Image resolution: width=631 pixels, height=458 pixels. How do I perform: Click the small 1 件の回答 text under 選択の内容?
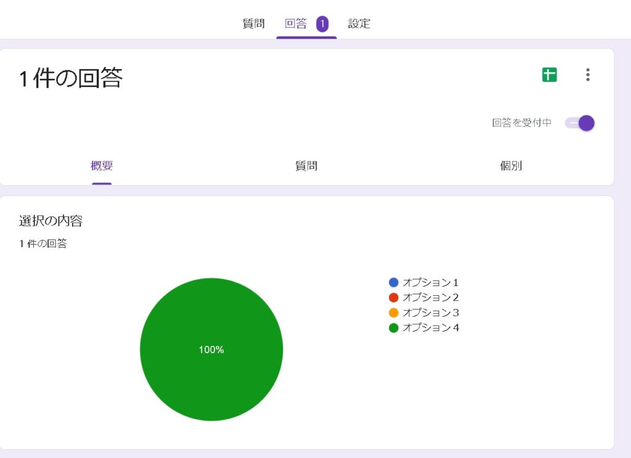click(x=43, y=243)
